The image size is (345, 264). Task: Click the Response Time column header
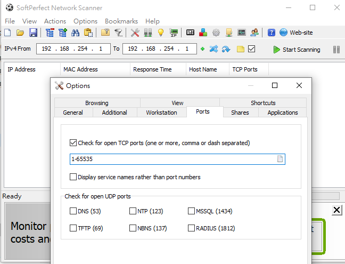[x=158, y=69]
